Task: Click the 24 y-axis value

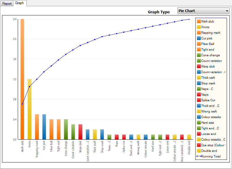Action: (15, 19)
